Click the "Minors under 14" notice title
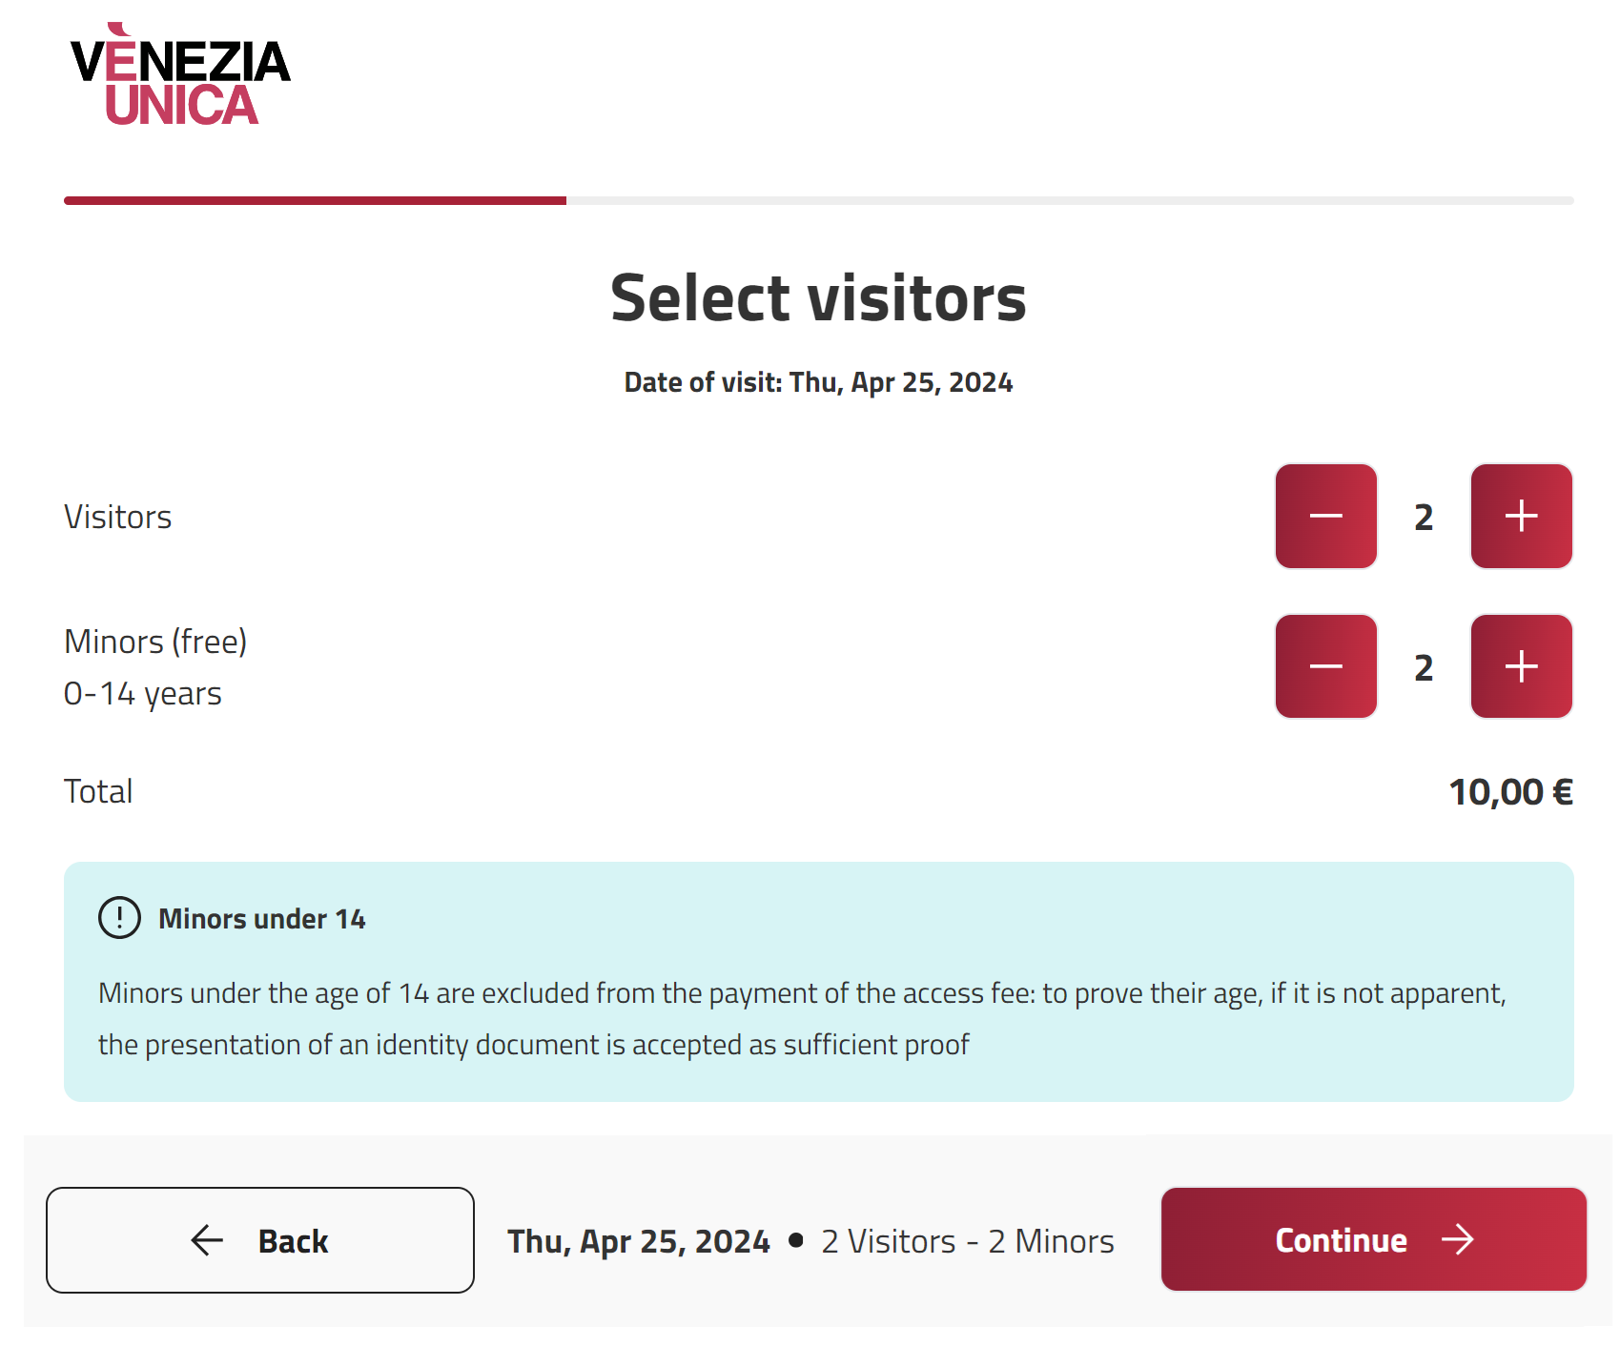Viewport: 1620px width, 1367px height. (262, 919)
